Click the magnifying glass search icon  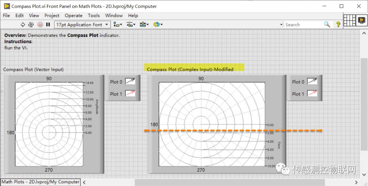pyautogui.click(x=327, y=24)
